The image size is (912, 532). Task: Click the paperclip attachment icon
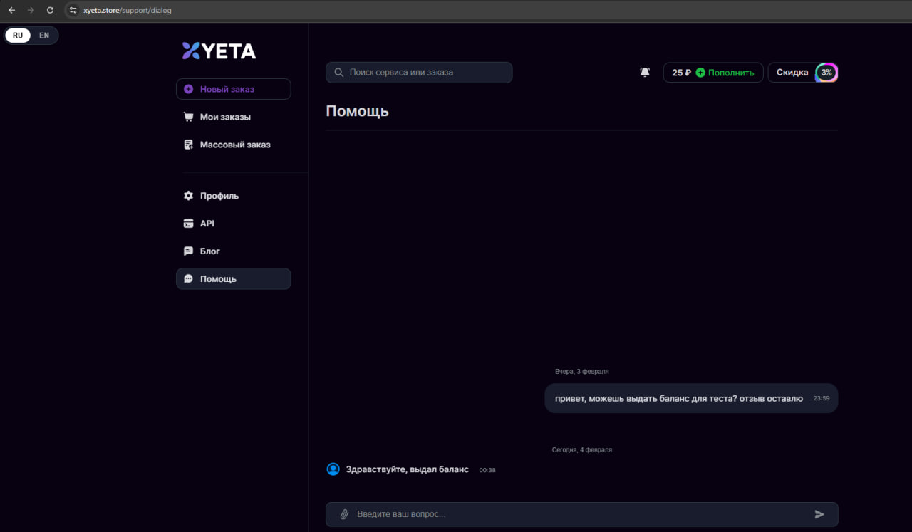[344, 514]
